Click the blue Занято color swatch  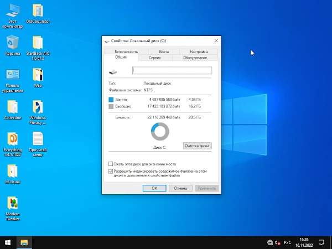pos(111,100)
